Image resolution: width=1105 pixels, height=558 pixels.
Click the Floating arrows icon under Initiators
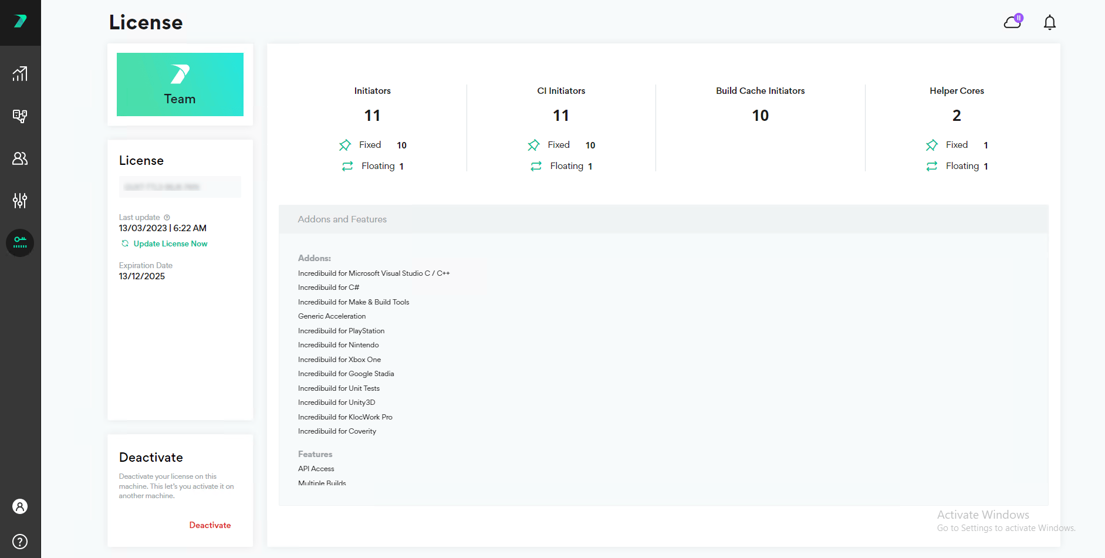(x=347, y=166)
